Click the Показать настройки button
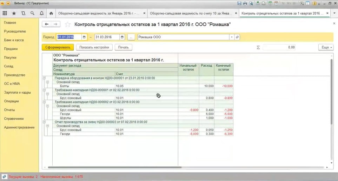The image size is (338, 181). pyautogui.click(x=94, y=47)
